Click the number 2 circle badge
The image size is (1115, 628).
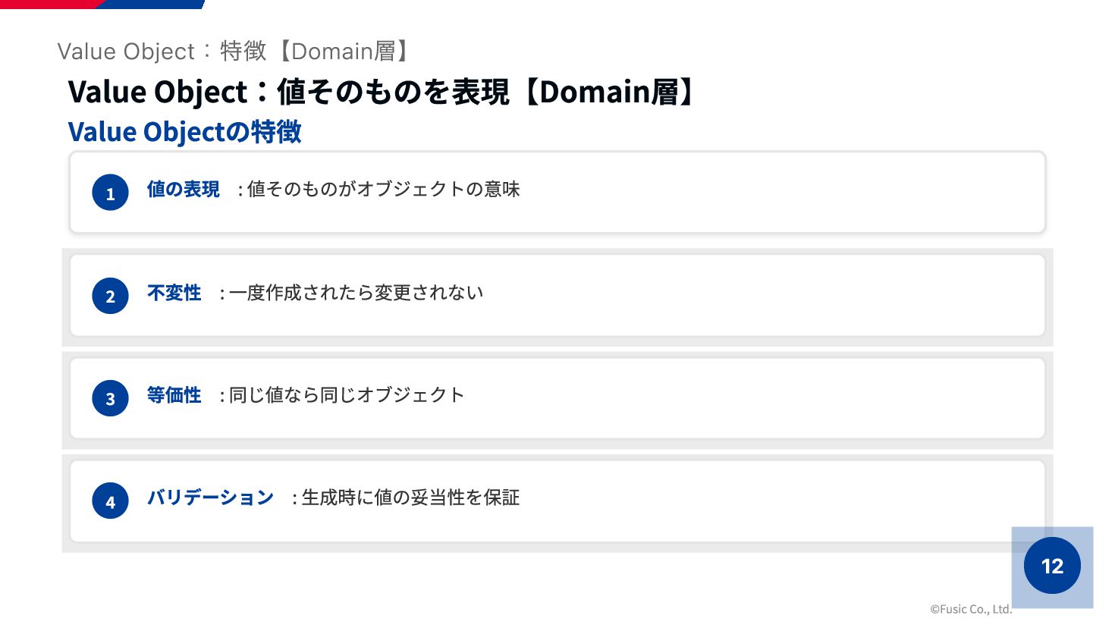(x=110, y=296)
